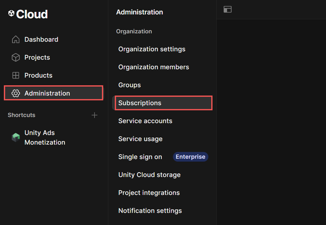The image size is (326, 225).
Task: Open the Dashboard page
Action: point(41,39)
